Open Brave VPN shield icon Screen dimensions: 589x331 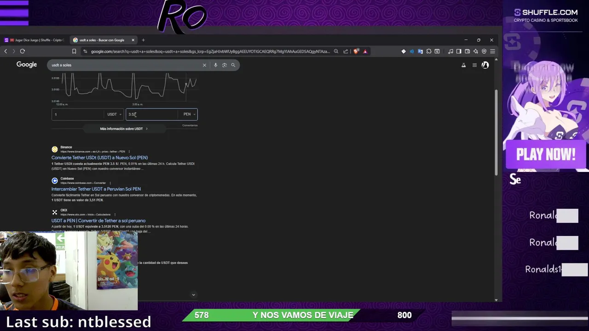(484, 51)
